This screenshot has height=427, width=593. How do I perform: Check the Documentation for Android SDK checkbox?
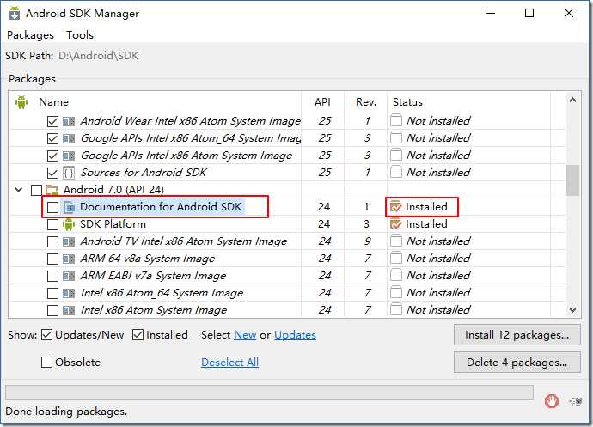tap(52, 207)
